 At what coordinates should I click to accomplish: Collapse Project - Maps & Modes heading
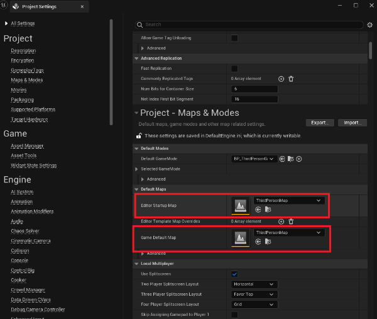136,113
